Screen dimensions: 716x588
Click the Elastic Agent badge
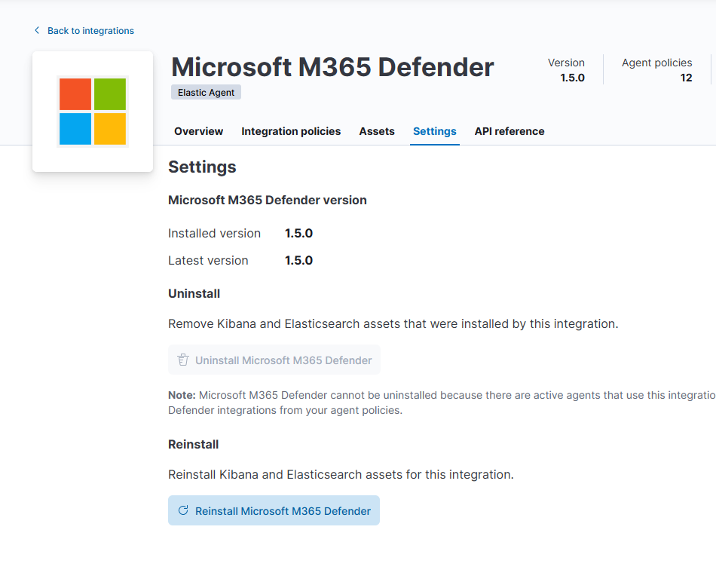(x=206, y=92)
